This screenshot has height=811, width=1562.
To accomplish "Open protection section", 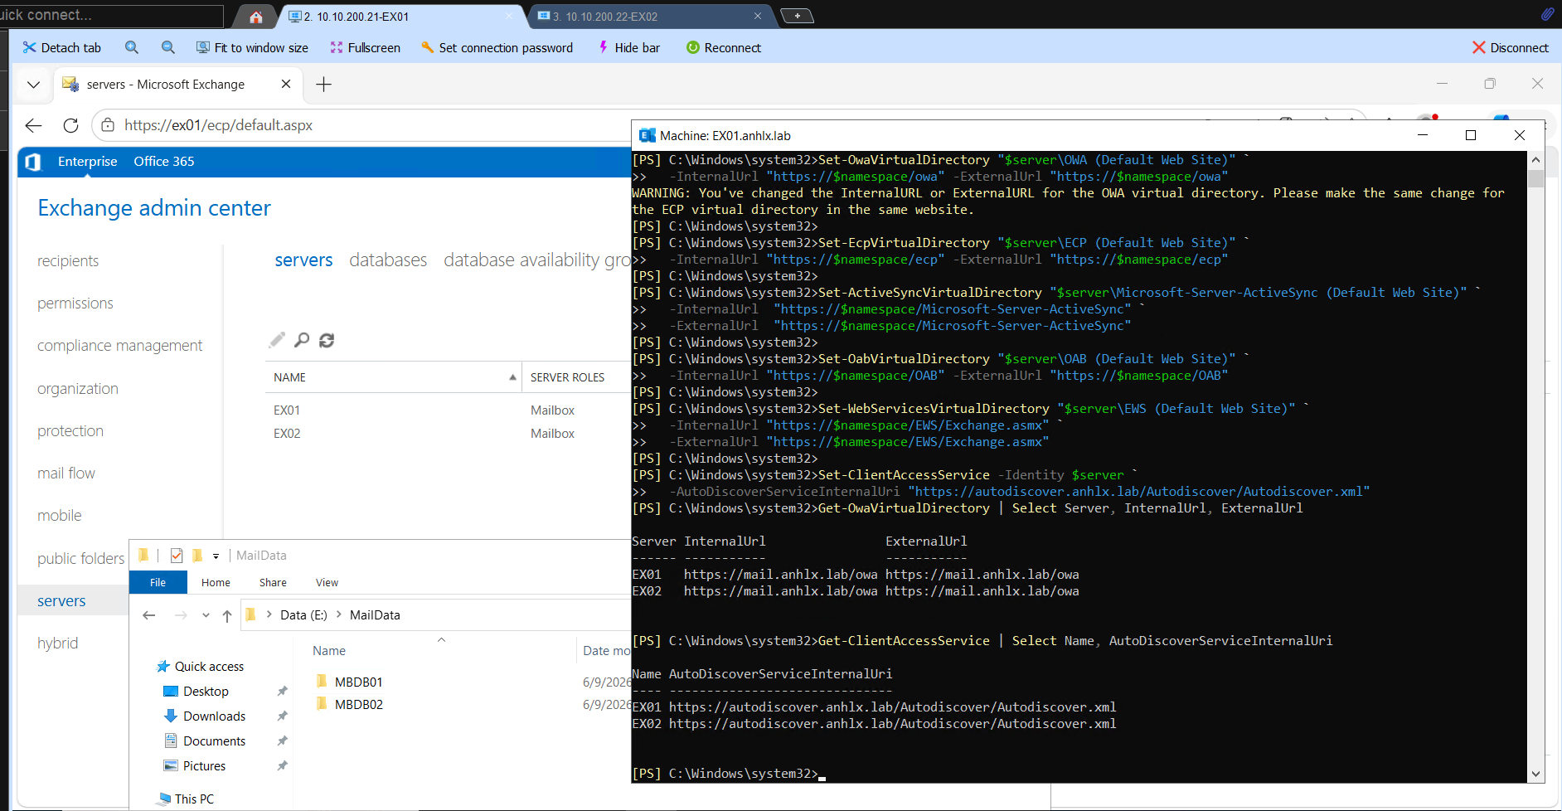I will point(70,431).
